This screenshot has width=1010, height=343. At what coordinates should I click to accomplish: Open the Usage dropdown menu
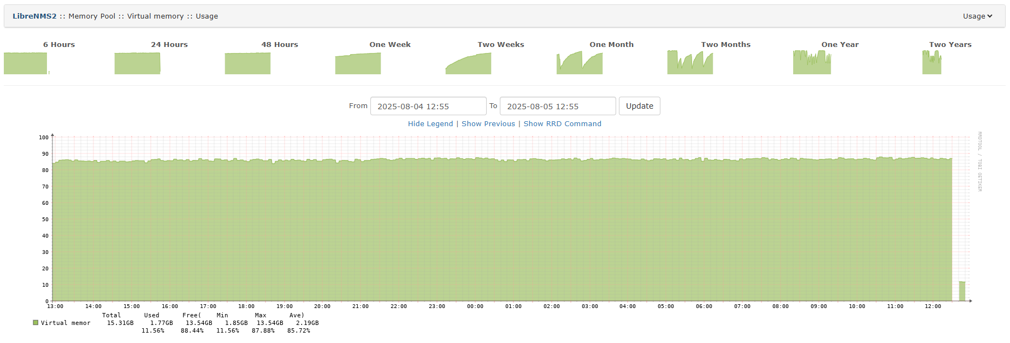click(977, 16)
